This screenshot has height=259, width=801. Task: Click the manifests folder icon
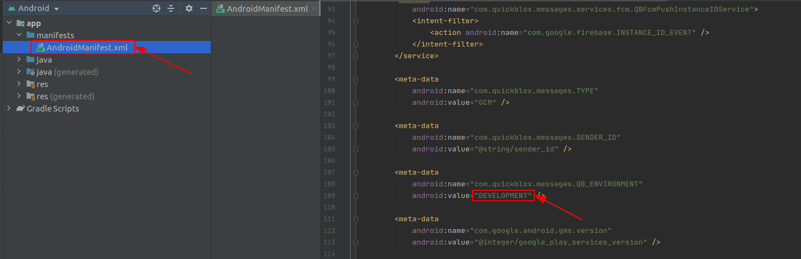pyautogui.click(x=31, y=35)
